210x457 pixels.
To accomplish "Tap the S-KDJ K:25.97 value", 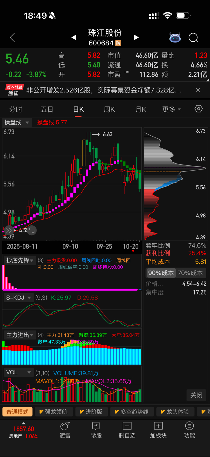I will pos(61,298).
